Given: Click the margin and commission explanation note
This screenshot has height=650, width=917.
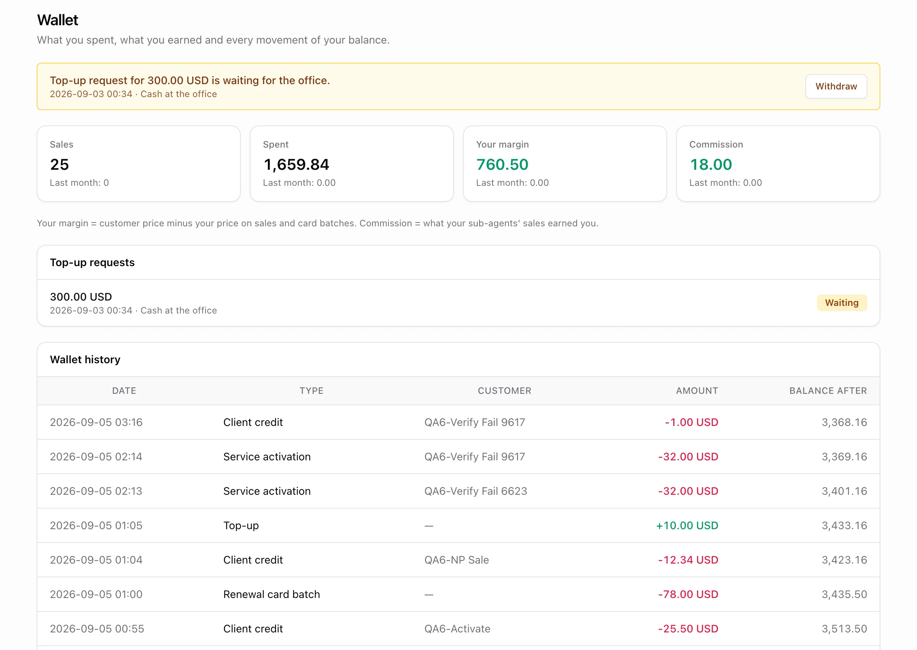Looking at the screenshot, I should pyautogui.click(x=318, y=223).
